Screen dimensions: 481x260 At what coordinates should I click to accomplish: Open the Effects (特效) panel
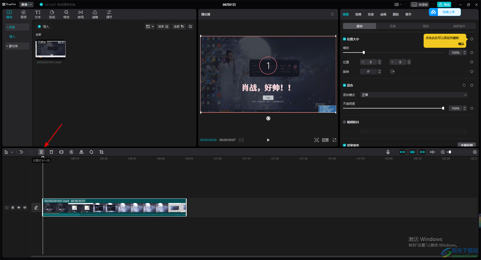tap(66, 14)
